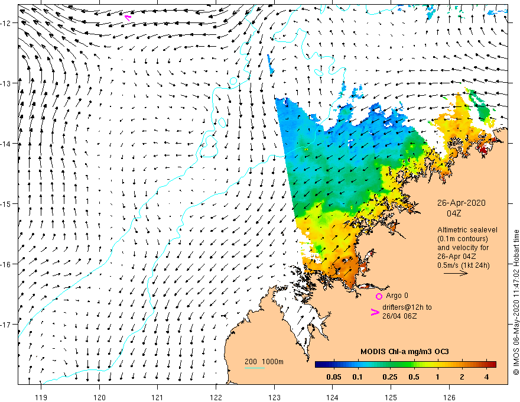The width and height of the screenshot is (520, 402).
Task: Click the date label 26-Apr-2020
Action: click(461, 203)
